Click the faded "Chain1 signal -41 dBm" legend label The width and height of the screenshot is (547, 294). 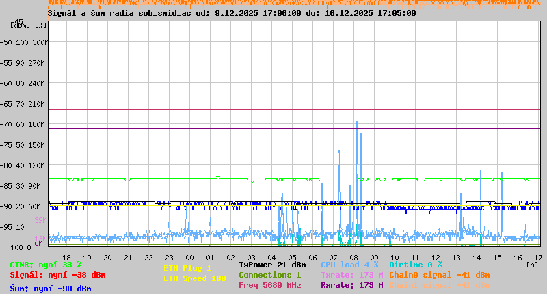coord(440,285)
